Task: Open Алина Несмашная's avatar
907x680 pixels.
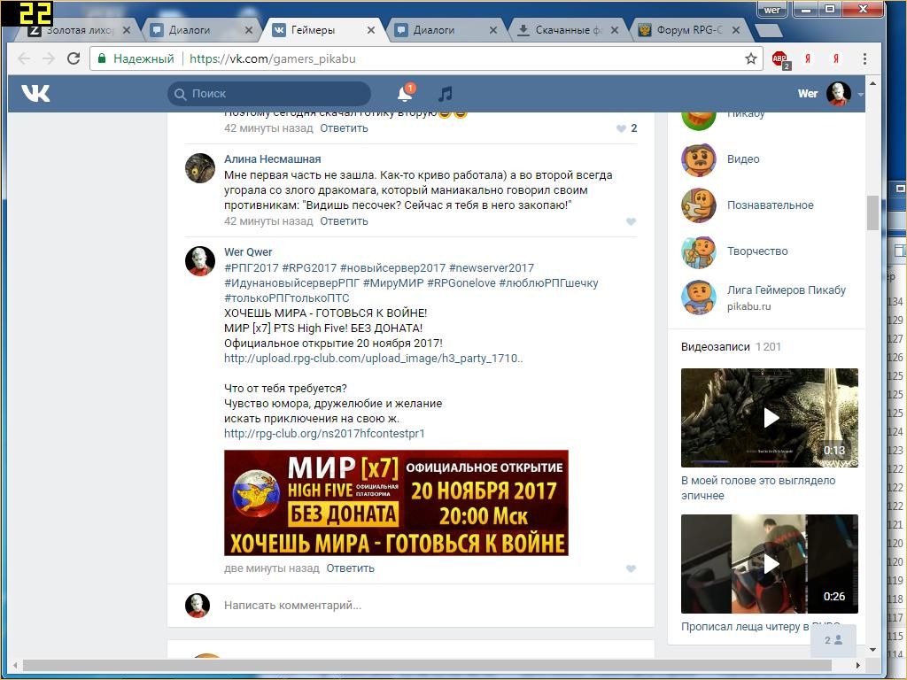Action: pos(200,168)
